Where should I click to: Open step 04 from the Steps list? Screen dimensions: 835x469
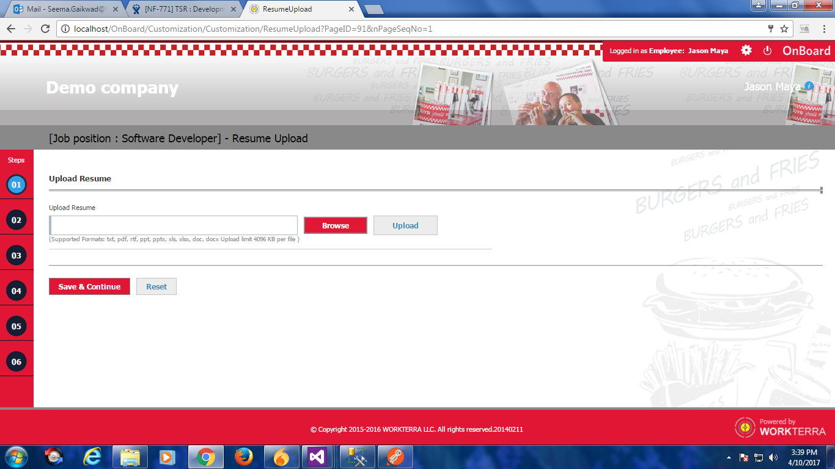17,291
